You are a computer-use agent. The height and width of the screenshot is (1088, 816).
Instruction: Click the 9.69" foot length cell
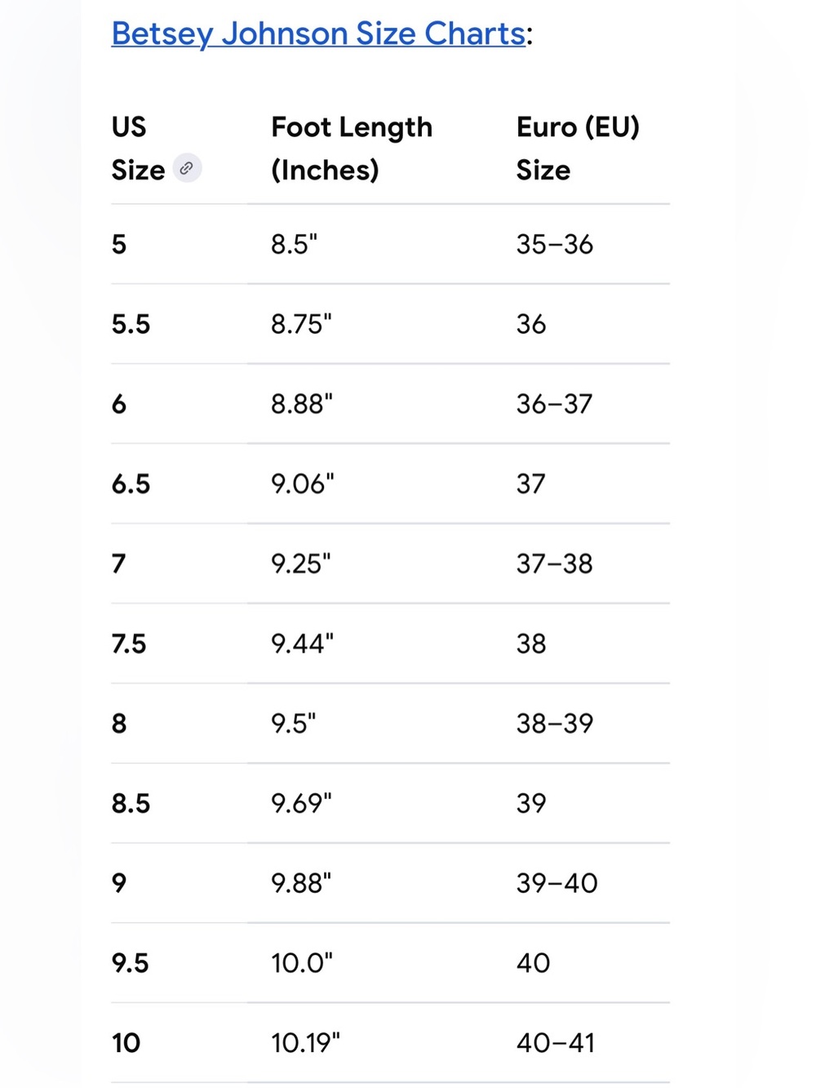[x=301, y=804]
